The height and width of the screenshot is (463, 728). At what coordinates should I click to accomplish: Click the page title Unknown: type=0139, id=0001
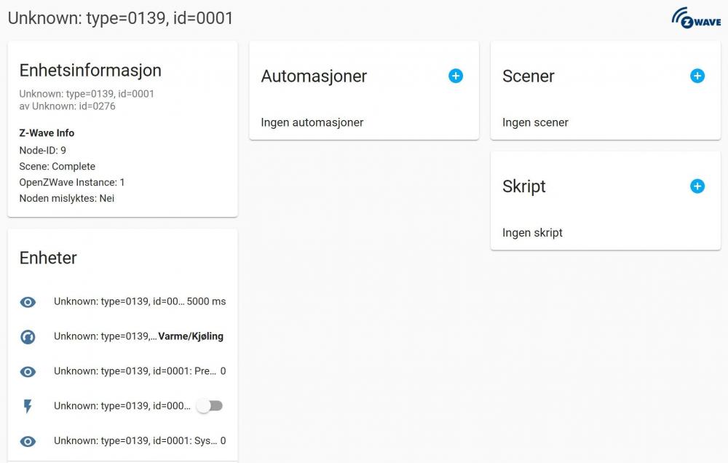tap(121, 18)
